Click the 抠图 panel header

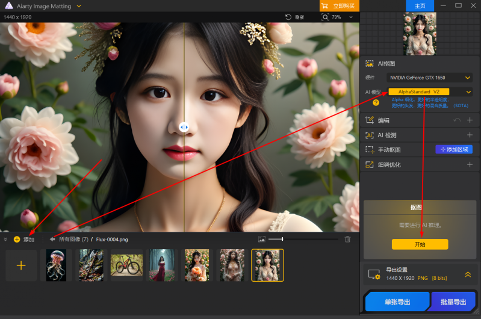[416, 208]
